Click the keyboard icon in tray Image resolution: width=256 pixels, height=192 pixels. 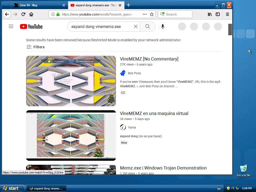pyautogui.click(x=219, y=188)
